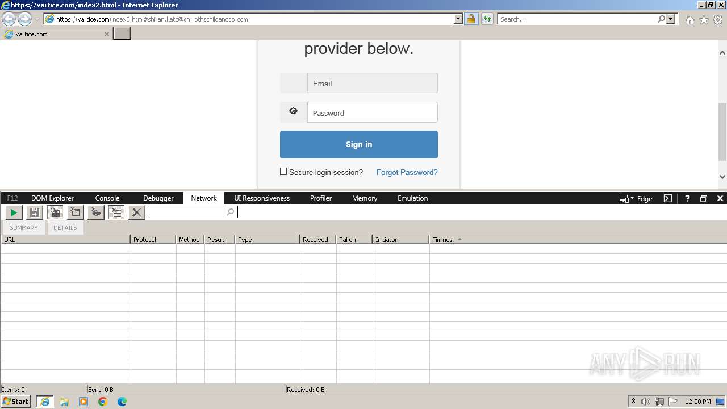Show hidden tray icons arrow

tap(633, 402)
